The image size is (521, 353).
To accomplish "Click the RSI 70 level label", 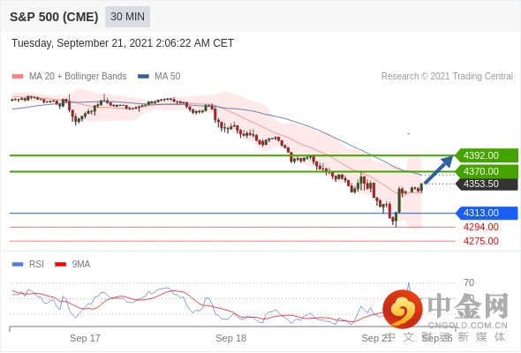I will [x=469, y=283].
